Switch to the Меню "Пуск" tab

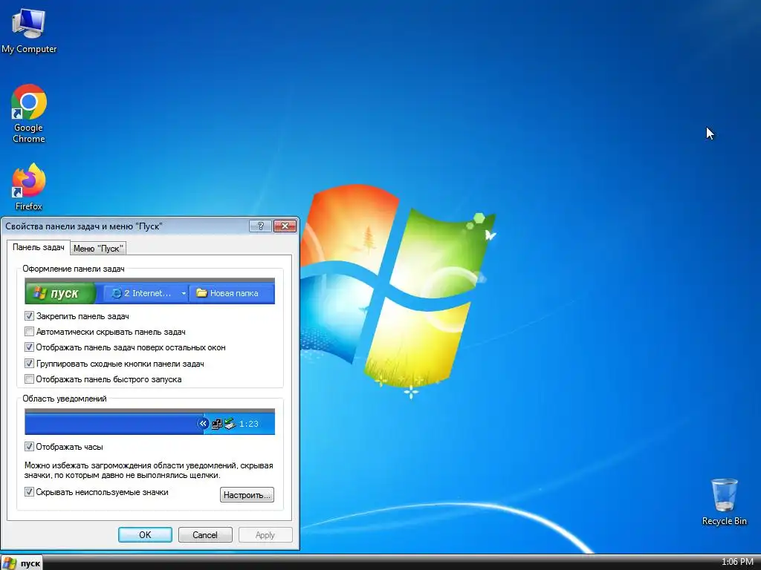99,249
